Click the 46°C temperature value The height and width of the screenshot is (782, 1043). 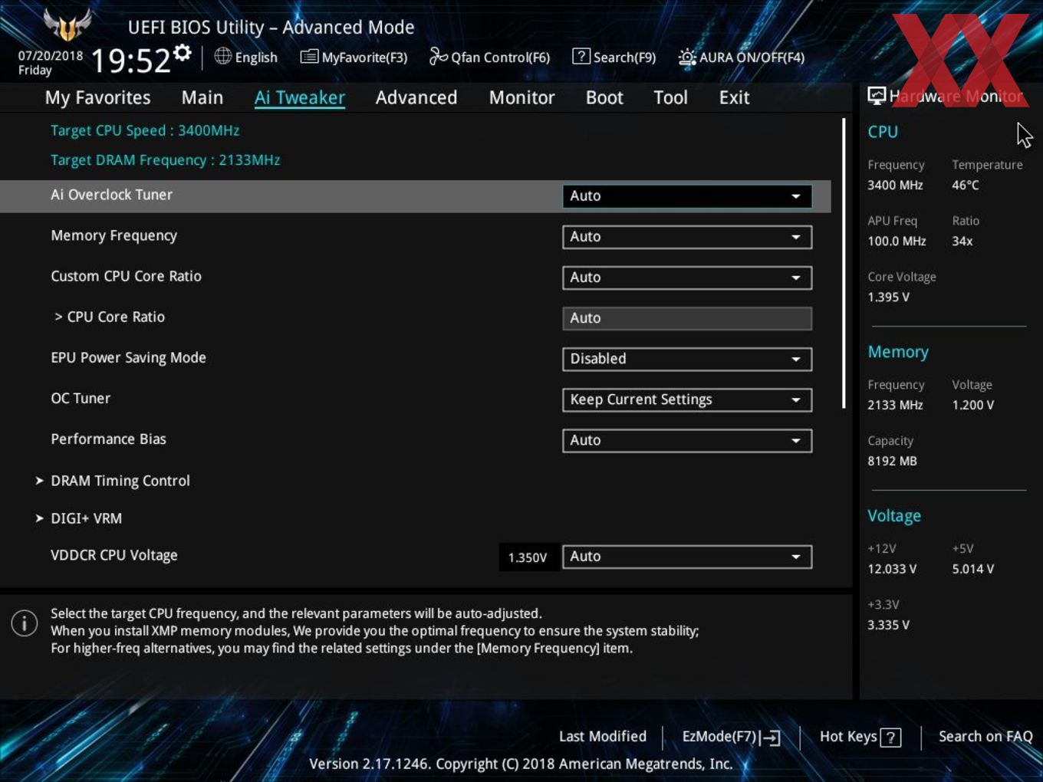[x=966, y=185]
